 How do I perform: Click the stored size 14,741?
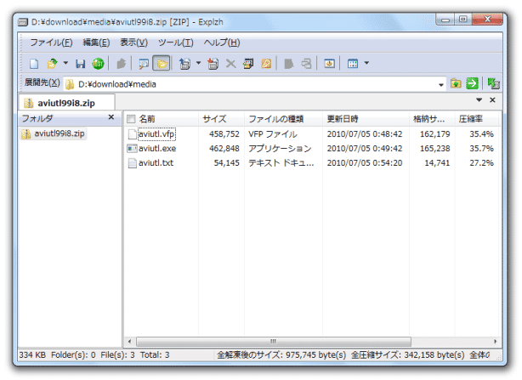[437, 162]
